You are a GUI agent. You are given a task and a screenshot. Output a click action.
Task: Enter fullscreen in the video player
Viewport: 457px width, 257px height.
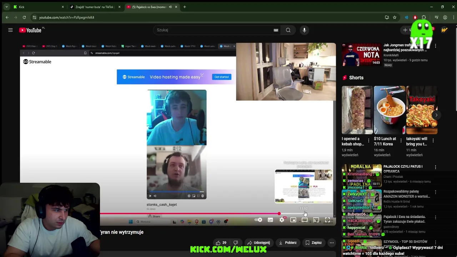pyautogui.click(x=327, y=220)
